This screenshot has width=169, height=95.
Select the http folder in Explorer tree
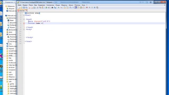[x=10, y=58]
